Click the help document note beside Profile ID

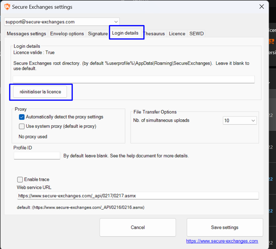point(126,156)
